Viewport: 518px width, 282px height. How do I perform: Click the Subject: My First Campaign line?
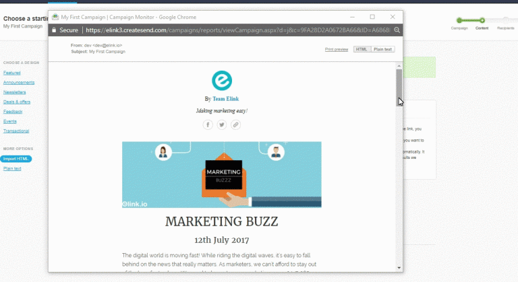tap(98, 52)
